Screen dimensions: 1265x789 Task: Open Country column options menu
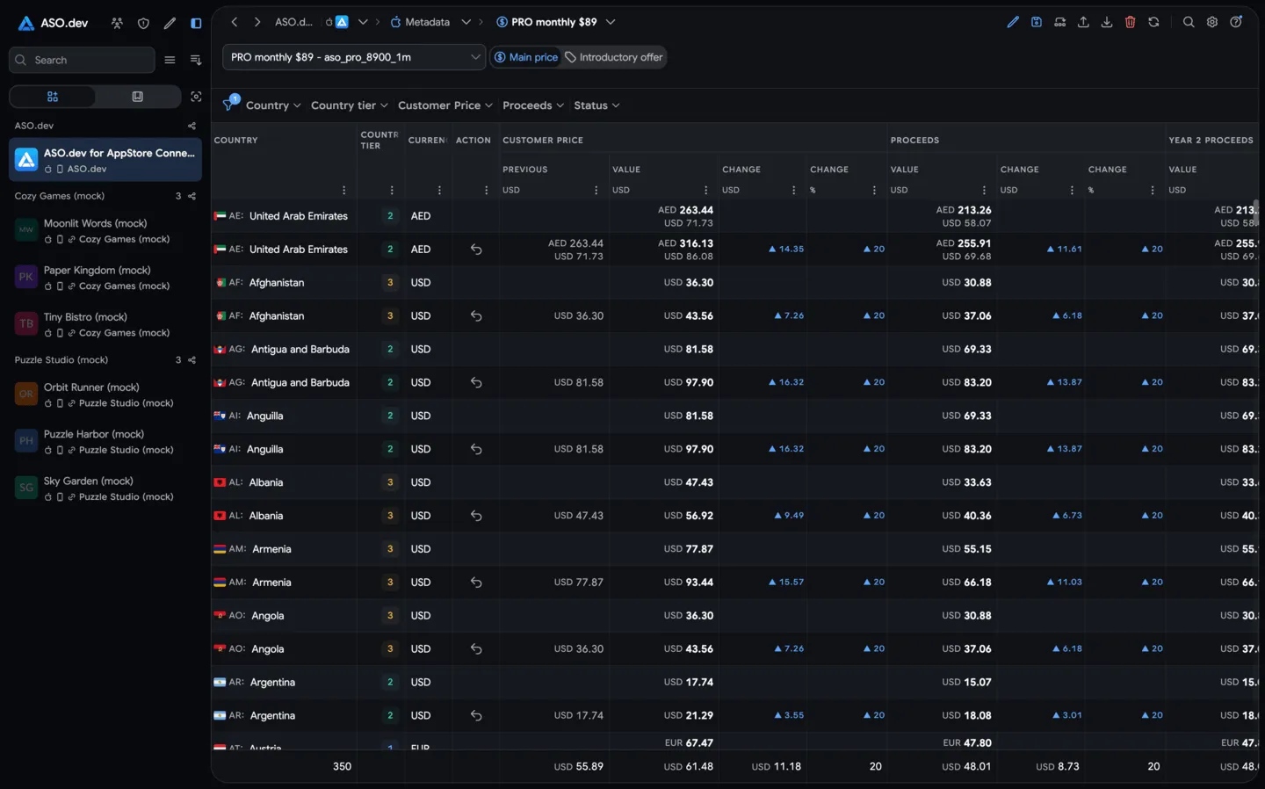(x=343, y=191)
